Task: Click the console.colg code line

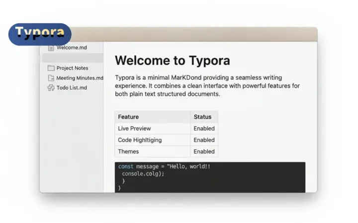Action: (x=143, y=174)
